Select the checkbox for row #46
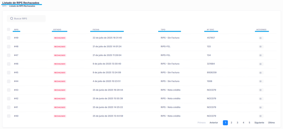 tap(8, 64)
